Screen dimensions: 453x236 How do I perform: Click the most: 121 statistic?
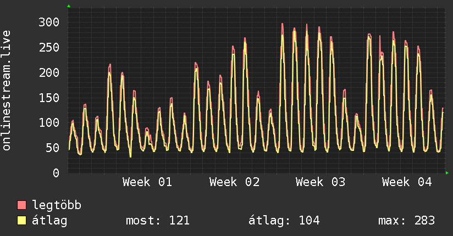pos(158,221)
